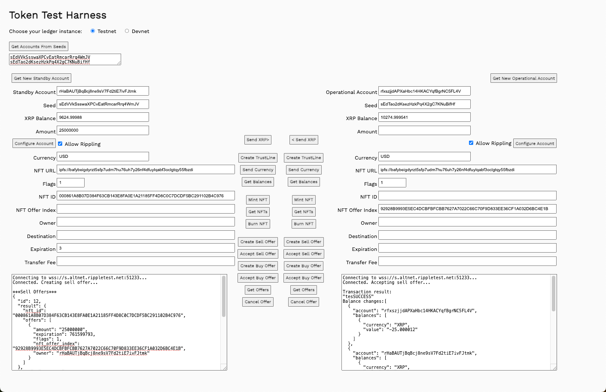Click operational Cancel Offer button
606x392 pixels.
point(304,302)
